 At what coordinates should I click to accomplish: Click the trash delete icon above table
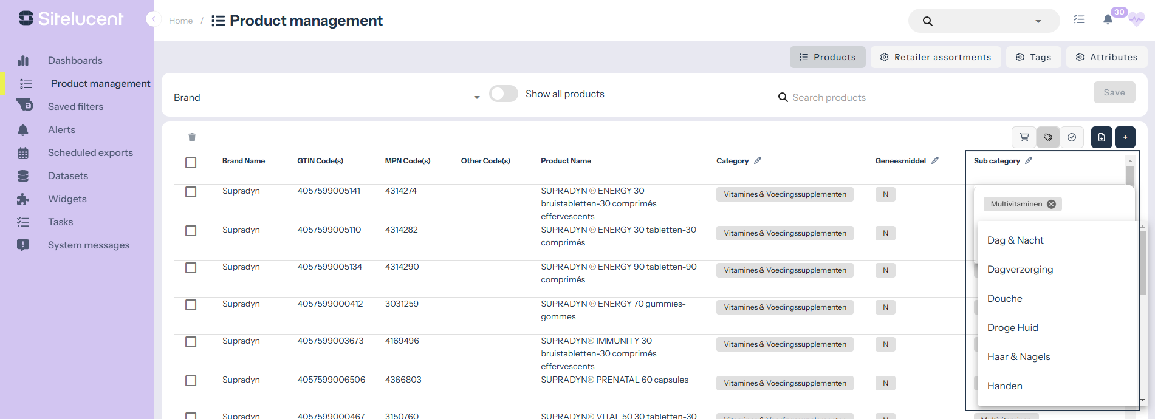point(192,137)
